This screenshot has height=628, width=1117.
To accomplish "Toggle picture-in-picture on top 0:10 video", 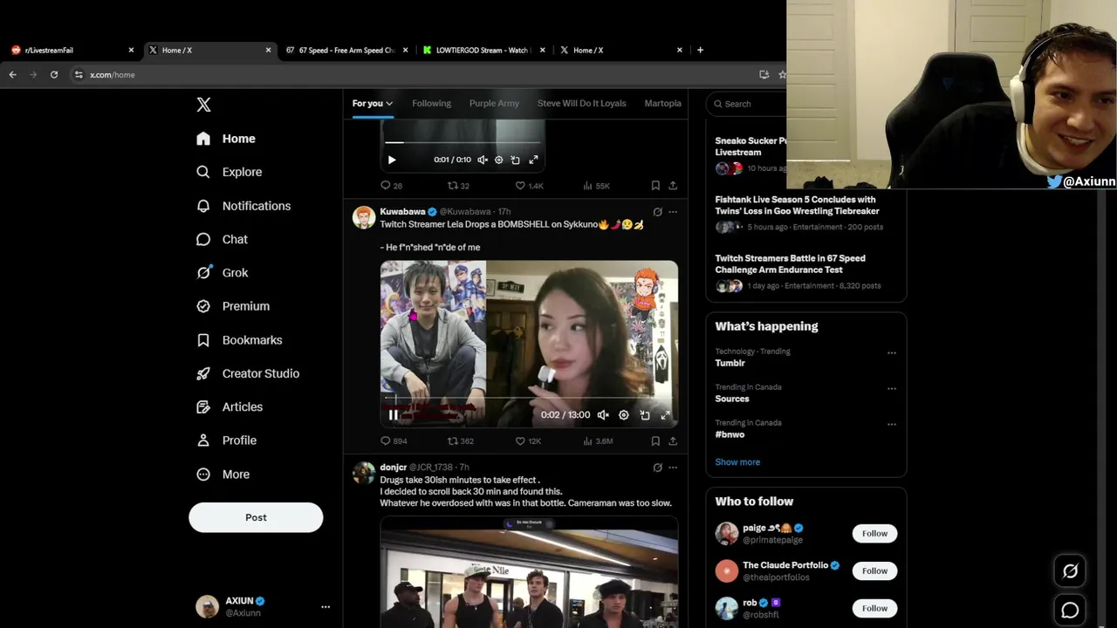I will (516, 160).
